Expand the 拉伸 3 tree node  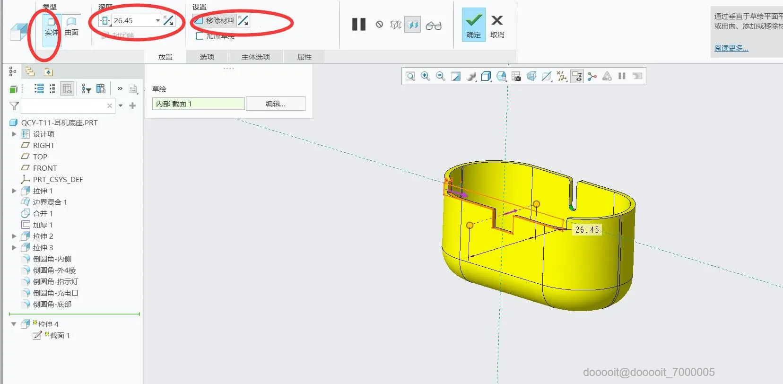point(14,247)
